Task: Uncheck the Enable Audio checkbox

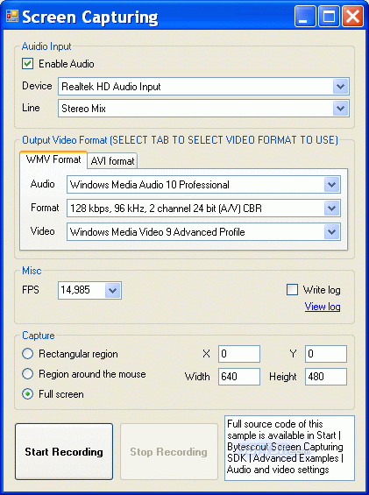Action: 27,64
